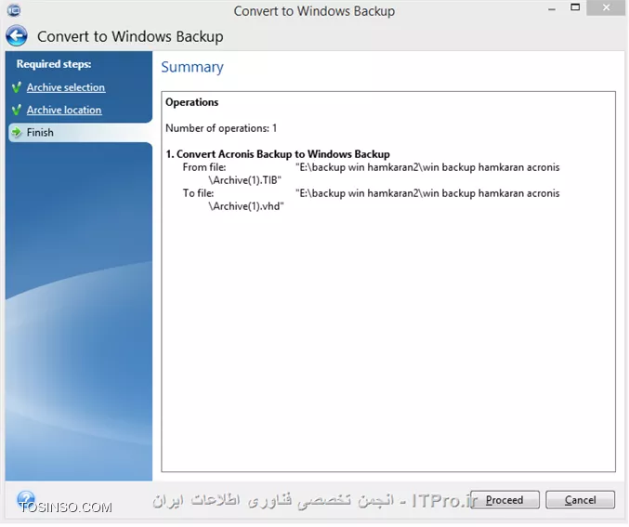Screen dimensions: 629x527
Task: Click the '\Archive(1).vhd' path text
Action: click(x=246, y=206)
